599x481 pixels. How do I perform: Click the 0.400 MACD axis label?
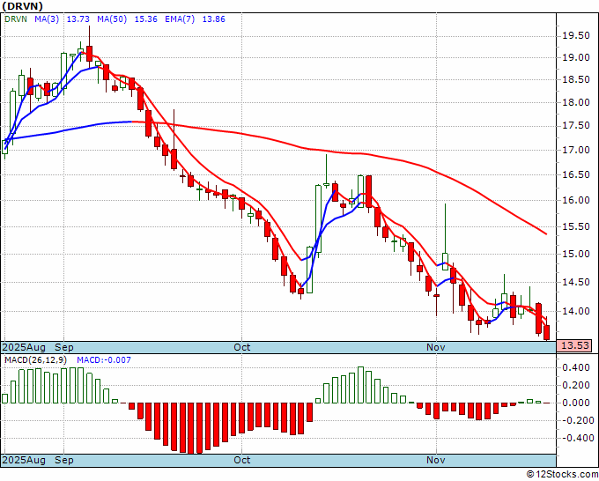coord(576,368)
